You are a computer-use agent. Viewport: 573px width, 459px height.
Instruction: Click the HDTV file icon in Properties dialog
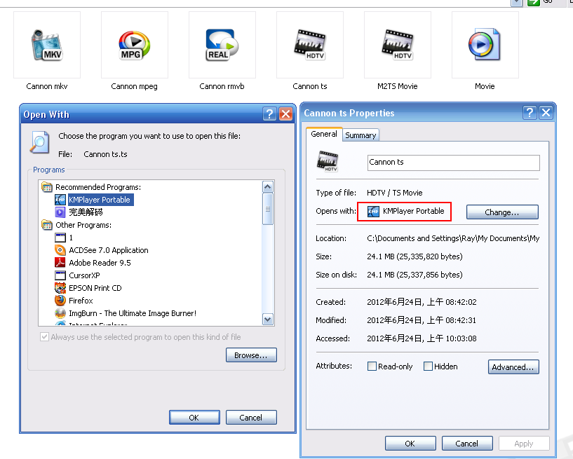328,161
